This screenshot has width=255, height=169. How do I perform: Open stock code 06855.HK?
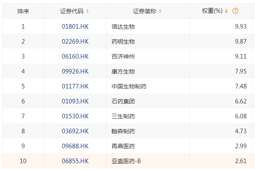click(x=75, y=161)
